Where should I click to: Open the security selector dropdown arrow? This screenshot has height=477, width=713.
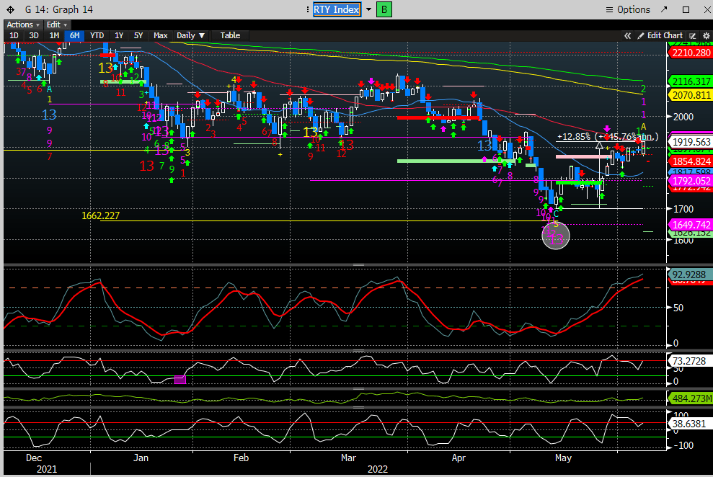point(368,9)
